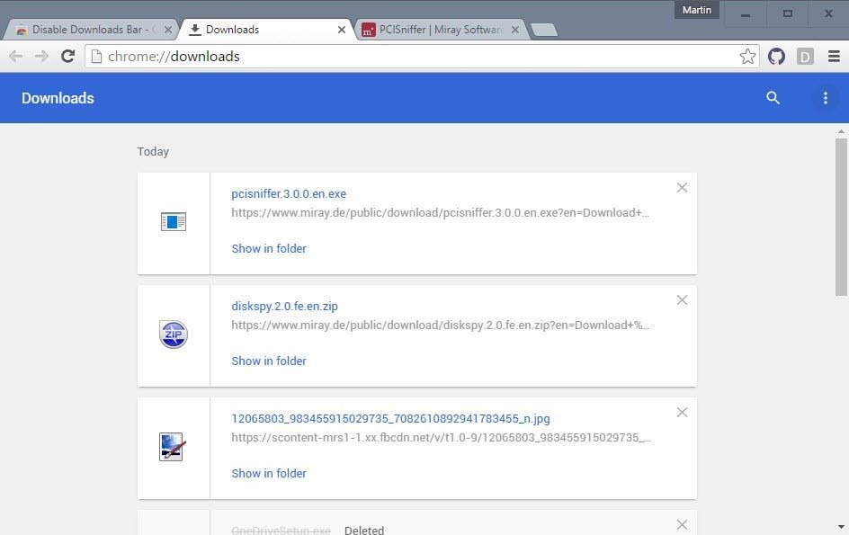Screen dimensions: 849x535
Task: Focus the chrome://downloads address bar
Action: point(423,57)
